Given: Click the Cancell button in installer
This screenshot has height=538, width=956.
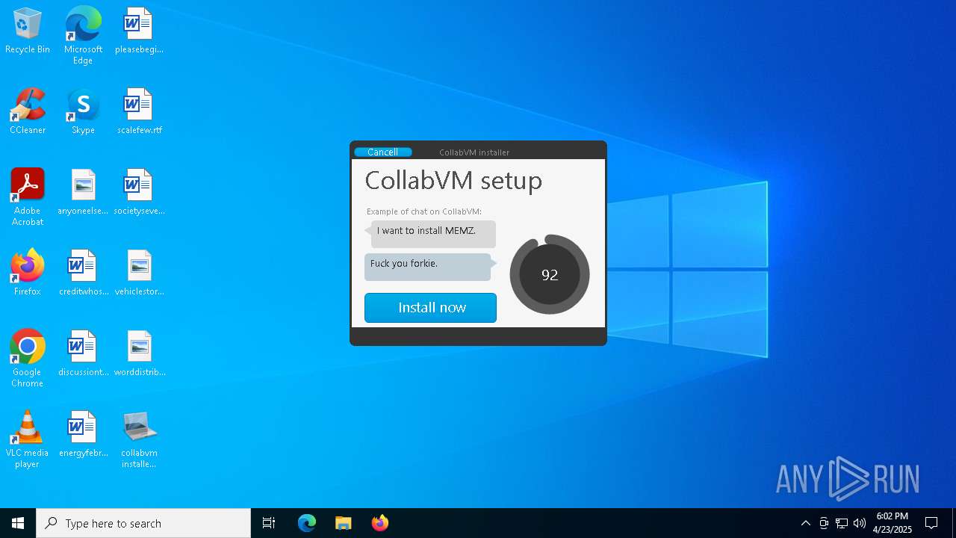Looking at the screenshot, I should (382, 152).
